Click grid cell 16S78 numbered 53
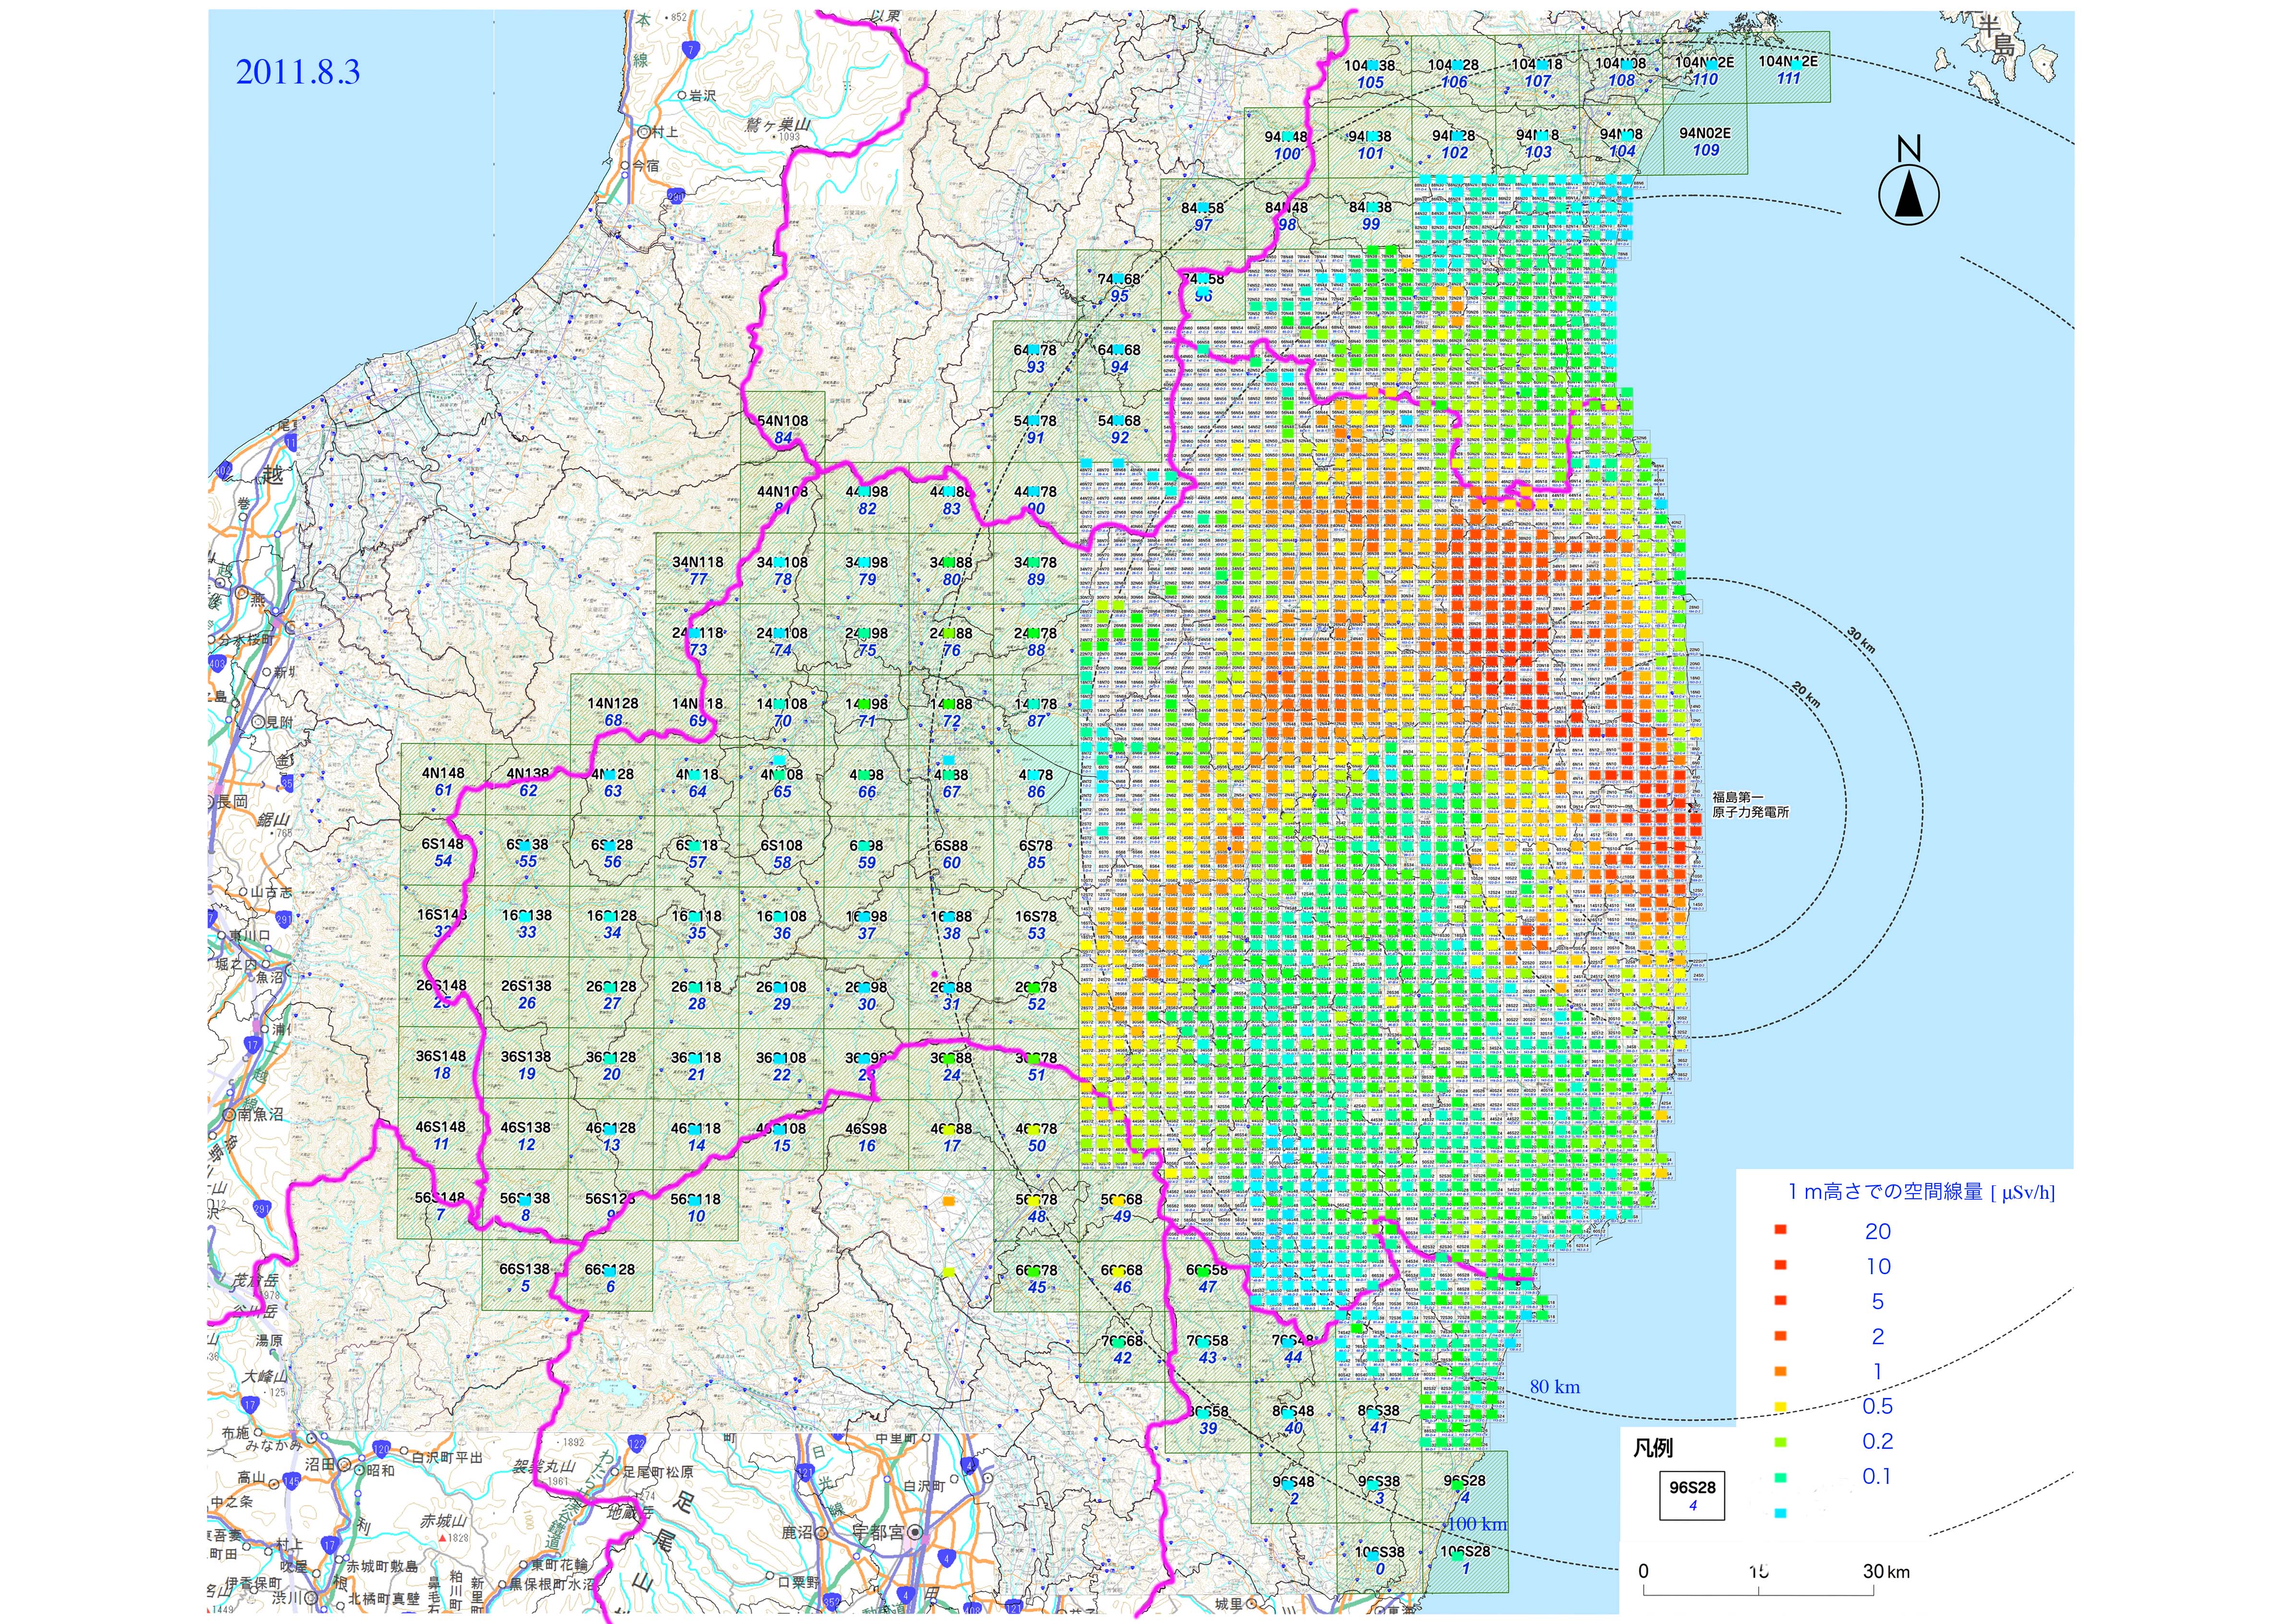The image size is (2282, 1624). (x=1035, y=924)
